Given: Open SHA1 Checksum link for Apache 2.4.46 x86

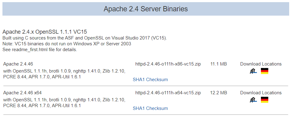Looking at the screenshot, I should tap(150, 80).
